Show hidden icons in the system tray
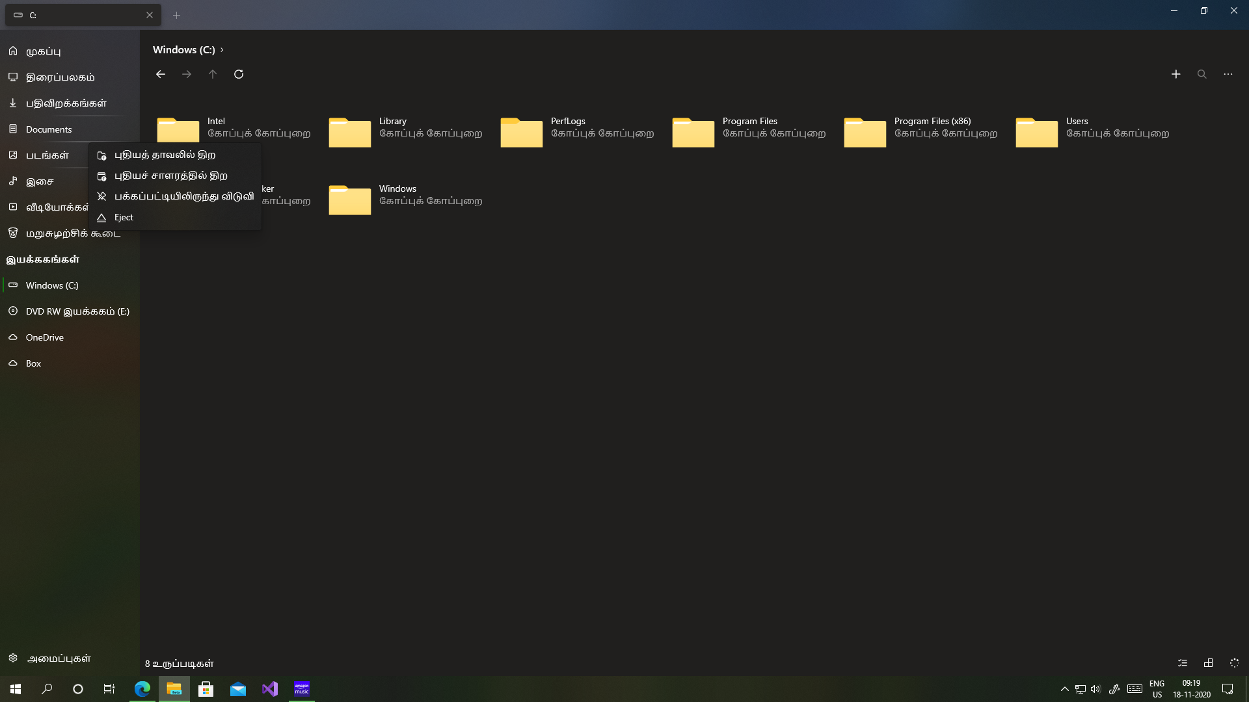Viewport: 1249px width, 702px height. click(1064, 688)
